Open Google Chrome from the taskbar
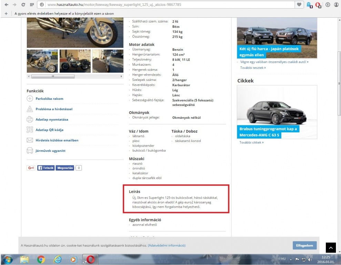This screenshot has width=341, height=265. 41,259
